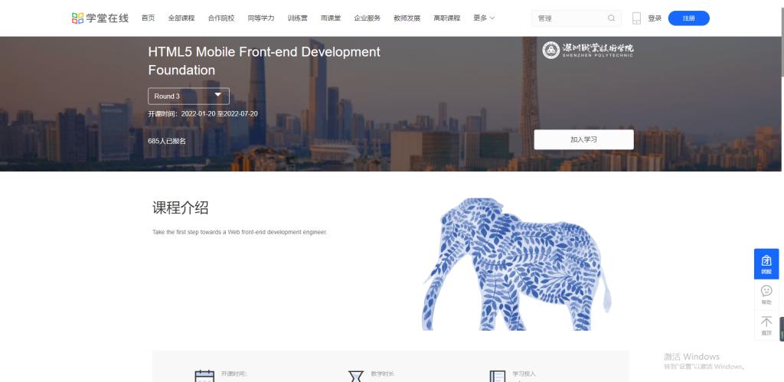Click the blue elephant course image
Viewport: 784px width, 382px height.
[x=516, y=264]
